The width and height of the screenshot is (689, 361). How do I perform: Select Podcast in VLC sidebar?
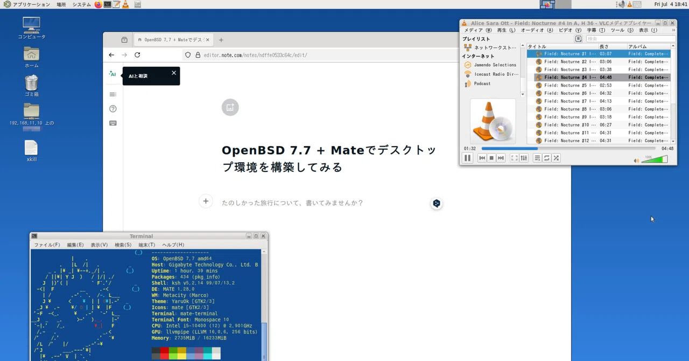(477, 84)
